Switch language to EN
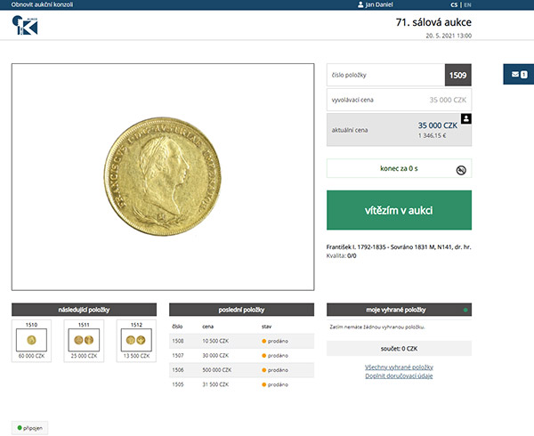534x436 pixels. (468, 4)
